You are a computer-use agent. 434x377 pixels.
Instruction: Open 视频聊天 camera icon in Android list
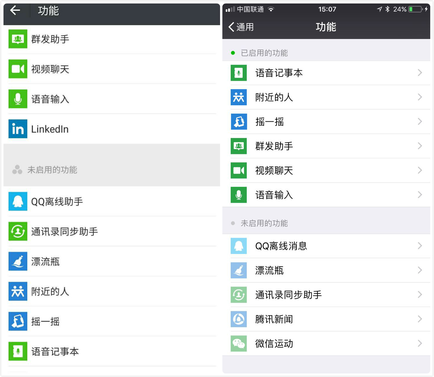[x=18, y=69]
